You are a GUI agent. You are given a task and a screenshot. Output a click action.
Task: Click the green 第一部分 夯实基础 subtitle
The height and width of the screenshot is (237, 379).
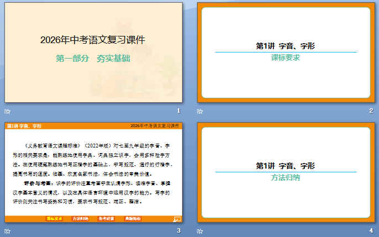93,57
